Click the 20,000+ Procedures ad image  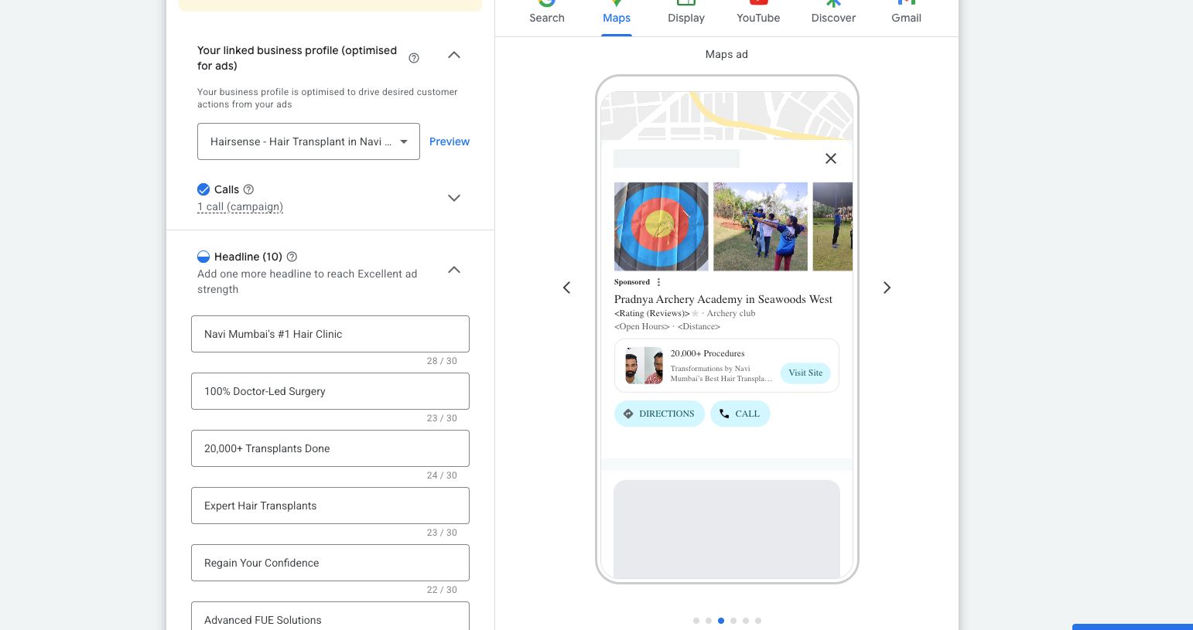[x=644, y=366]
